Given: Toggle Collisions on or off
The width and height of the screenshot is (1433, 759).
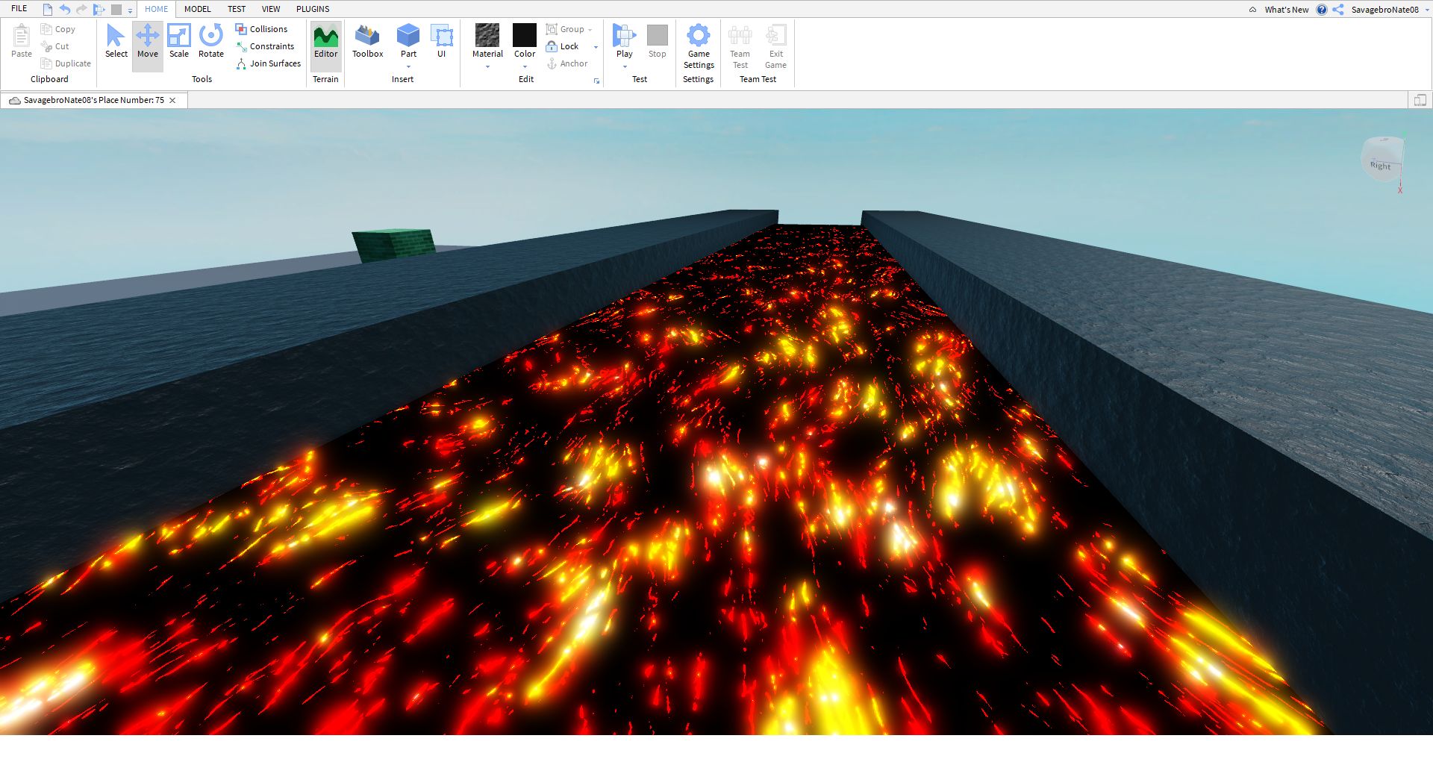Looking at the screenshot, I should 260,28.
